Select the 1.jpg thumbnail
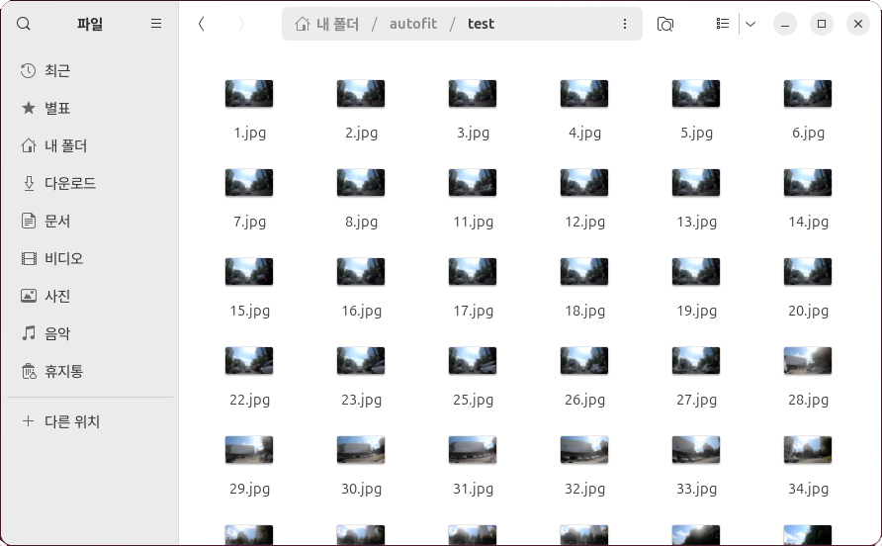The image size is (882, 546). click(x=249, y=93)
